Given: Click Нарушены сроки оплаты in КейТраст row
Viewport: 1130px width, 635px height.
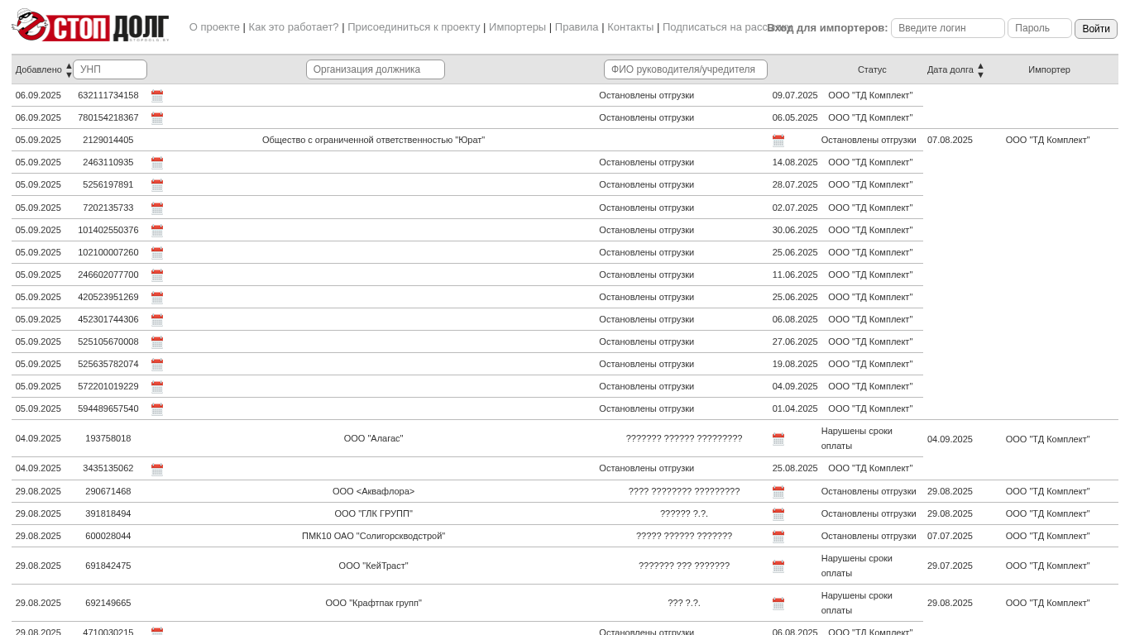Looking at the screenshot, I should [857, 566].
